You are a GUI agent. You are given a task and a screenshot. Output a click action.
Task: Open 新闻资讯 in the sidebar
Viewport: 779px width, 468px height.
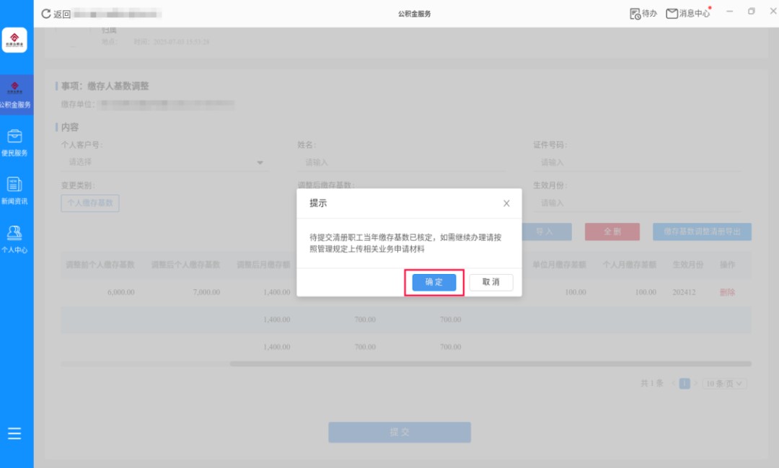pos(15,191)
